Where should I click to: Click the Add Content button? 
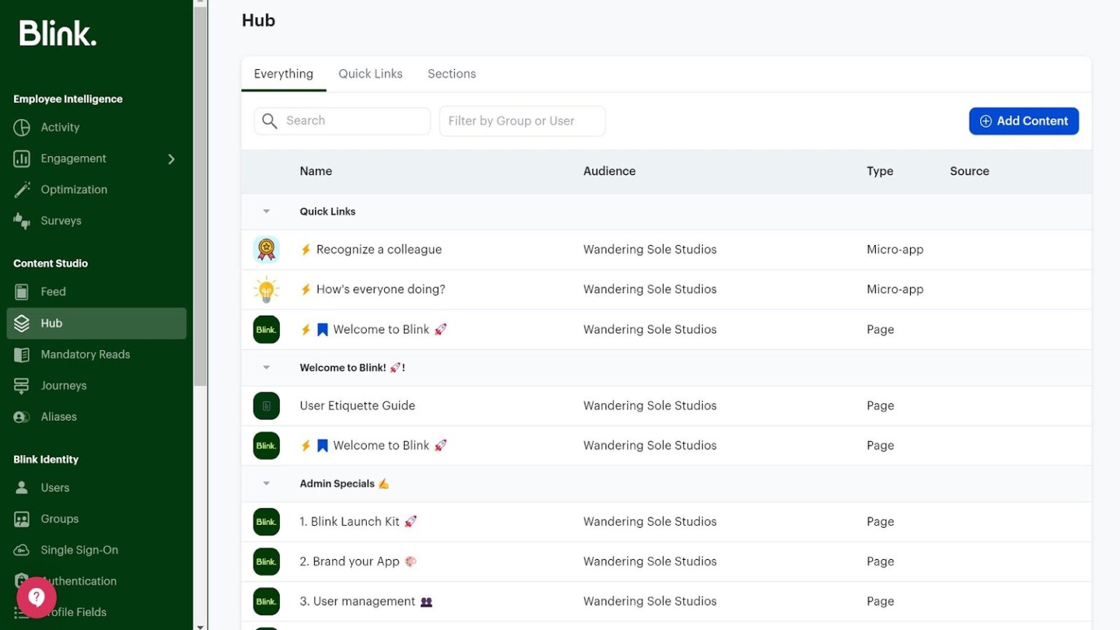[x=1024, y=121]
